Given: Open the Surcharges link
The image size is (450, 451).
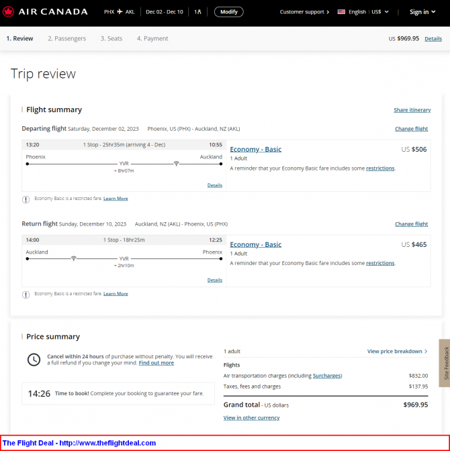Looking at the screenshot, I should point(326,376).
